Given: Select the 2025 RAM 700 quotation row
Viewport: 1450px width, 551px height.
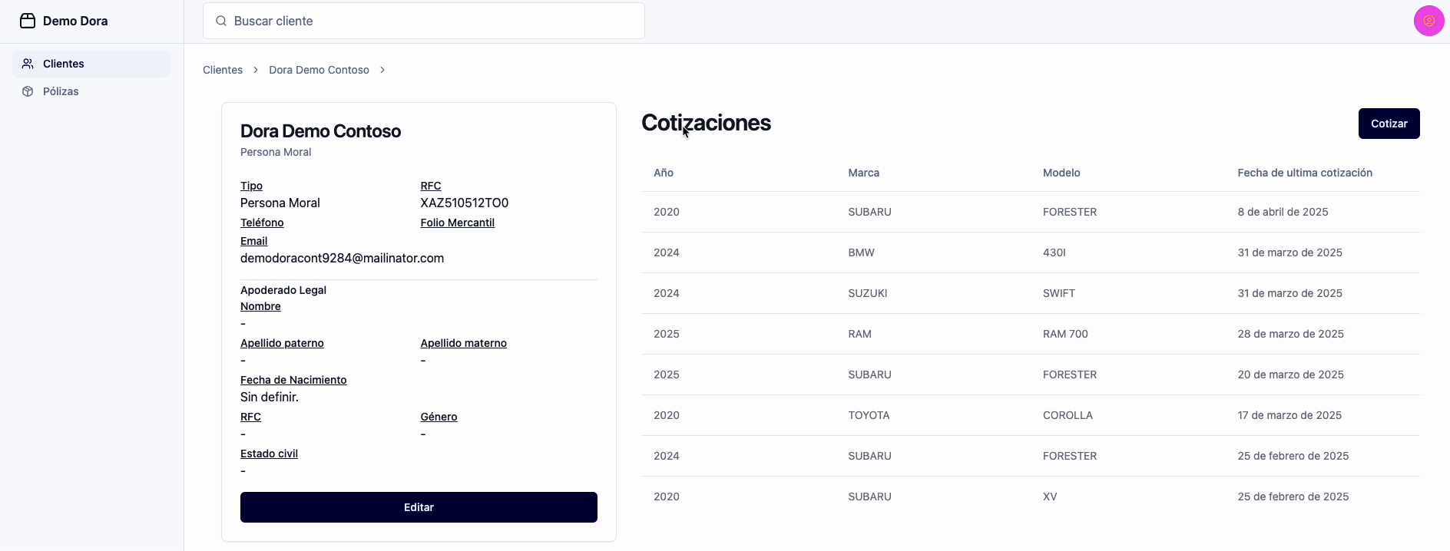Looking at the screenshot, I should (1030, 334).
